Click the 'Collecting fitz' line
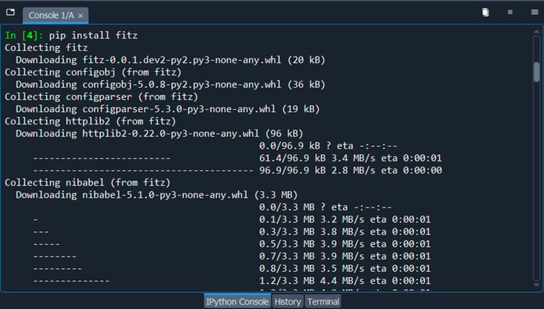544x309 pixels. pyautogui.click(x=46, y=47)
